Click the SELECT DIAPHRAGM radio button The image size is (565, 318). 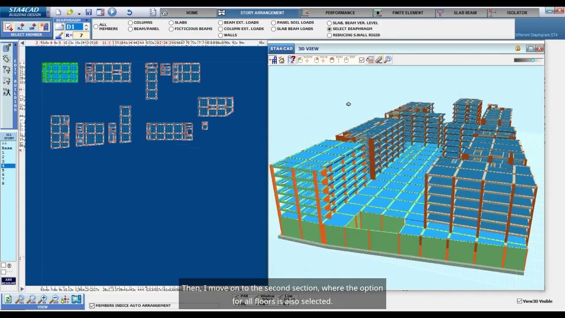(x=329, y=29)
